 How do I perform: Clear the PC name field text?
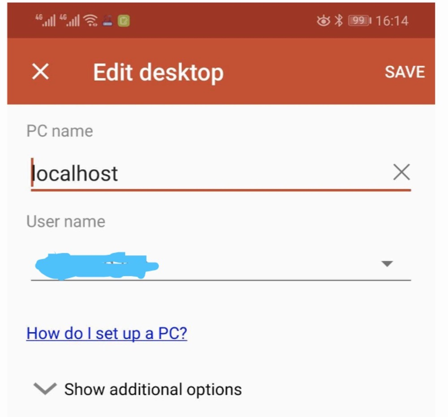(x=401, y=172)
